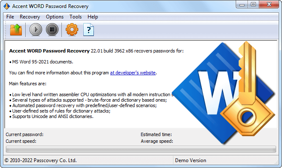Click the recovery progress bar
This screenshot has height=168, width=282.
(x=141, y=149)
